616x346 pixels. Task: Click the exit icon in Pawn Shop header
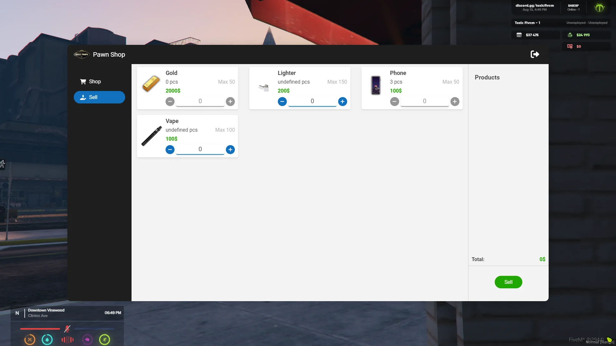(x=535, y=54)
